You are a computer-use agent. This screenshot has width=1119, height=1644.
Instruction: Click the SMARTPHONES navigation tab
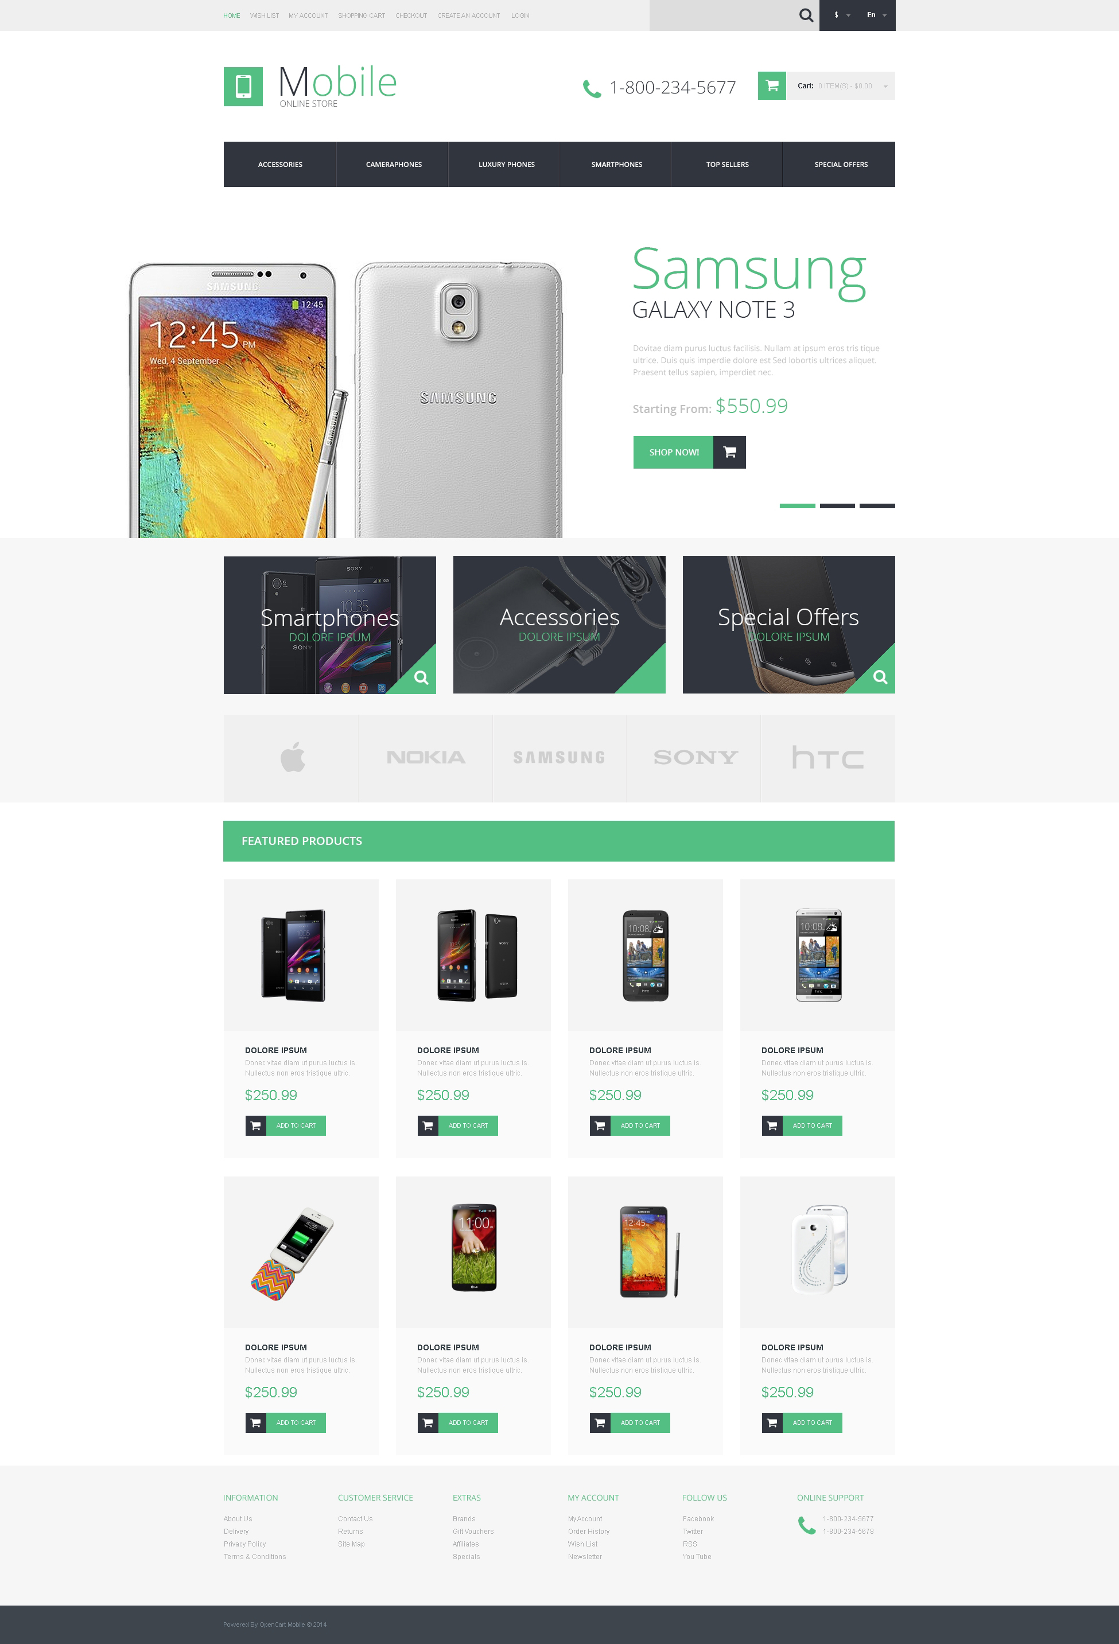coord(616,163)
